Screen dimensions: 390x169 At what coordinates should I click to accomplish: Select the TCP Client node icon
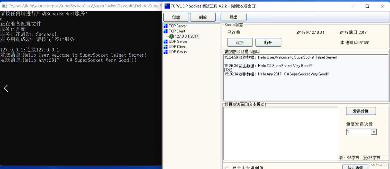pos(165,31)
